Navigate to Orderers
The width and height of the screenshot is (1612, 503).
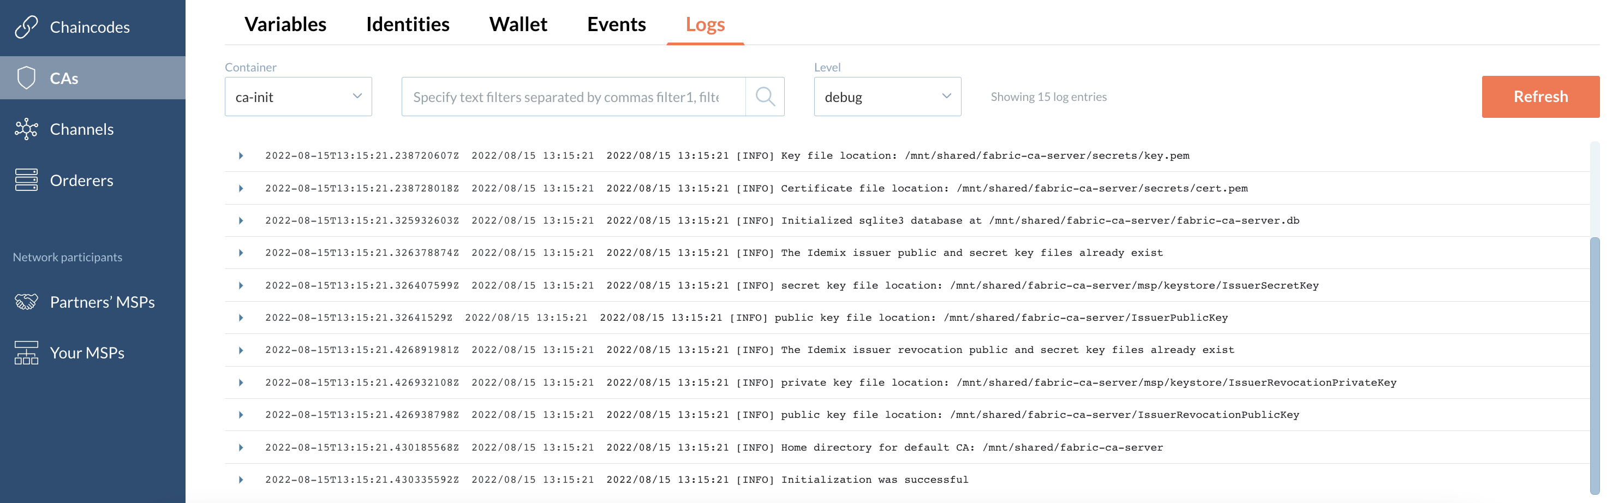point(81,180)
